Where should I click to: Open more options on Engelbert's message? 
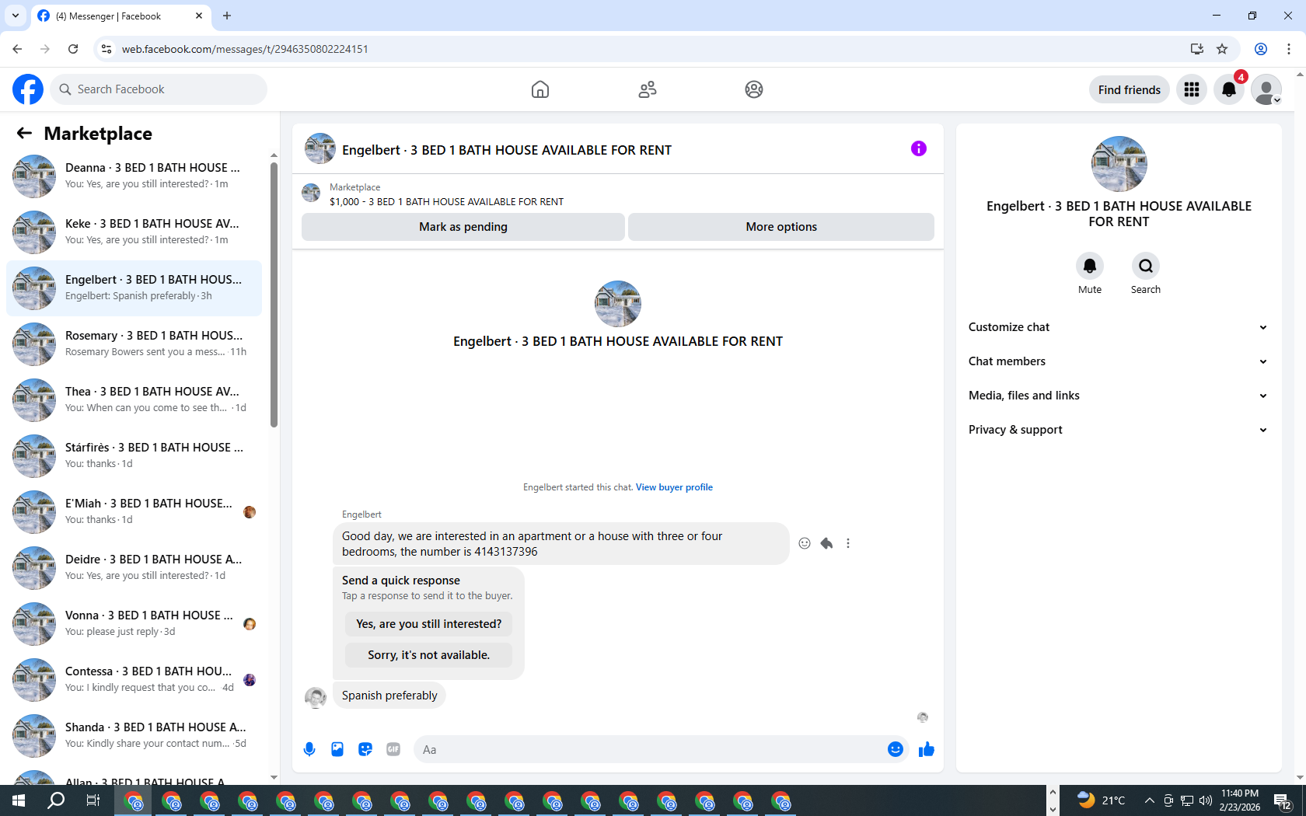848,543
